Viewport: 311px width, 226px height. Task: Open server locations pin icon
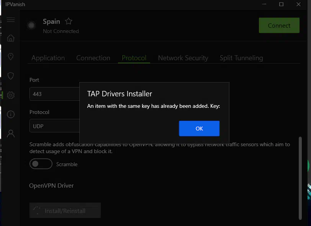click(x=11, y=57)
